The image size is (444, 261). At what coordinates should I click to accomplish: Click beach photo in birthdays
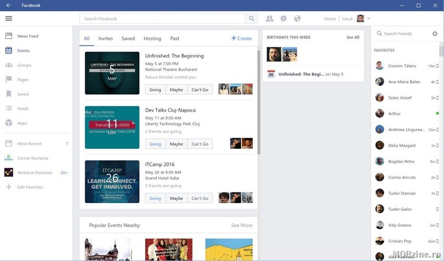[289, 54]
